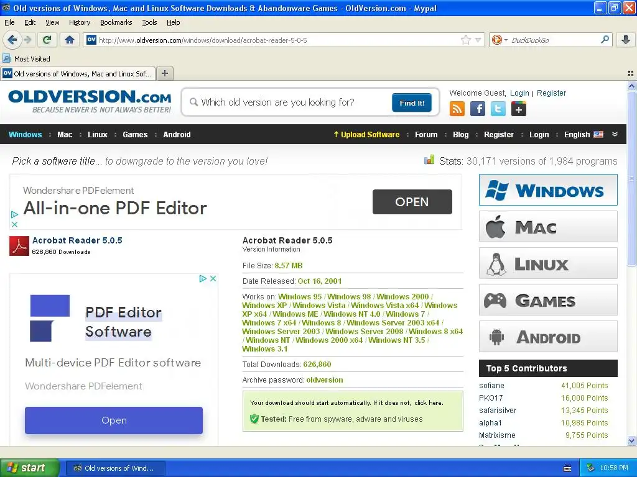Open the Help menu
Image resolution: width=637 pixels, height=477 pixels.
(x=174, y=22)
